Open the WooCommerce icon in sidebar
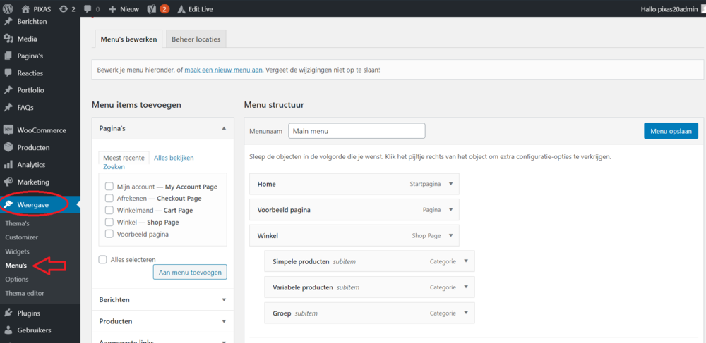The image size is (706, 343). pyautogui.click(x=8, y=130)
